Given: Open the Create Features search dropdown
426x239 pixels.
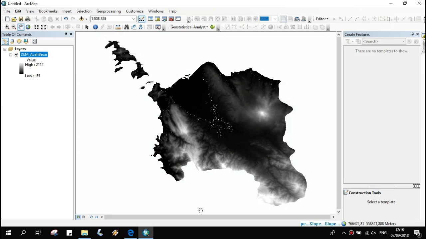Looking at the screenshot, I should pyautogui.click(x=404, y=41).
